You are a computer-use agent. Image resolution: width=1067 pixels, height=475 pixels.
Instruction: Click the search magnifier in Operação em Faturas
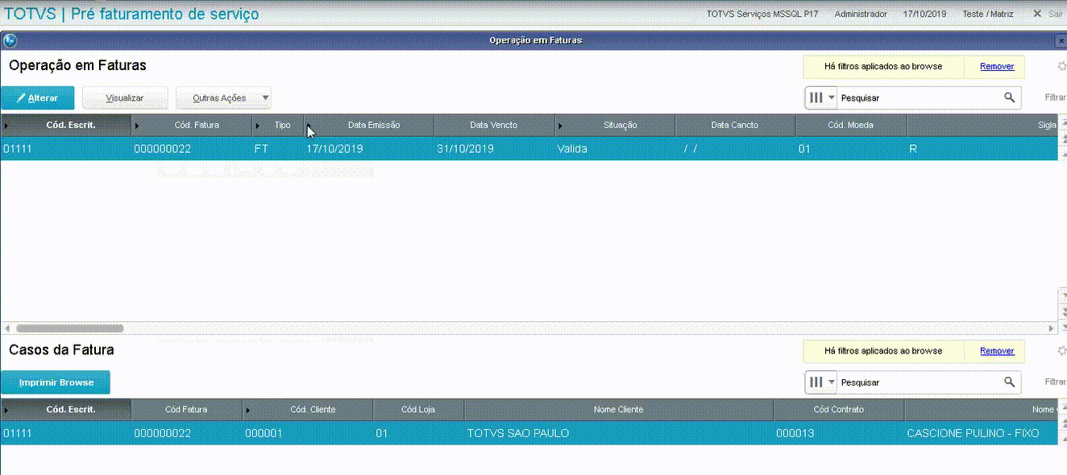[x=1009, y=97]
